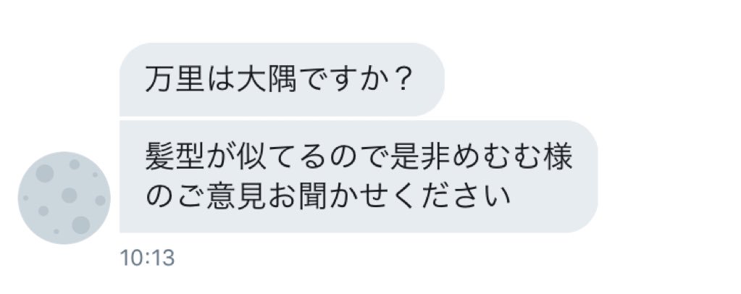Click the word '万里' in first message
Viewport: 741px width, 294px height.
[x=175, y=80]
